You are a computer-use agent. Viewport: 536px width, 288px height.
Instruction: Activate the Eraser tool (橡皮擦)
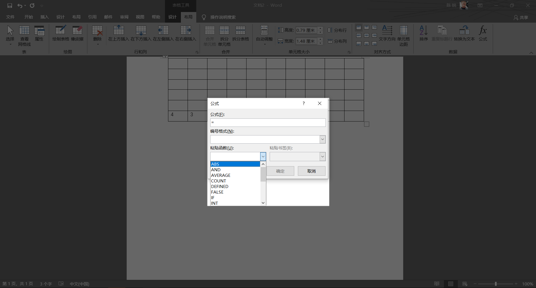point(77,33)
